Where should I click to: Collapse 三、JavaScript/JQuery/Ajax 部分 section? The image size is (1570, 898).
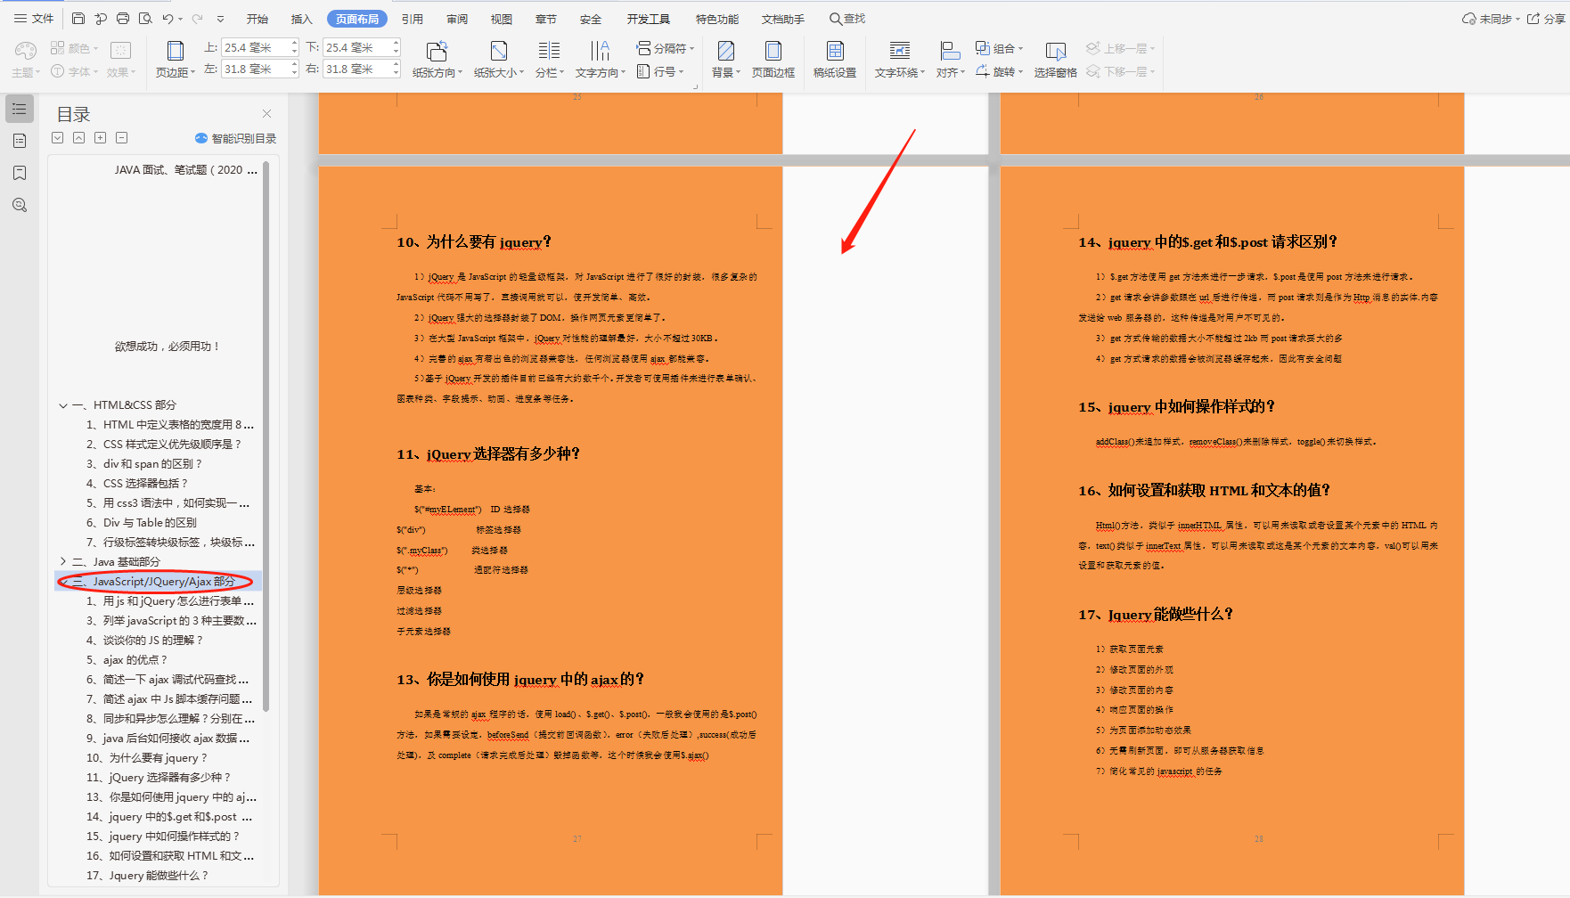(x=63, y=582)
